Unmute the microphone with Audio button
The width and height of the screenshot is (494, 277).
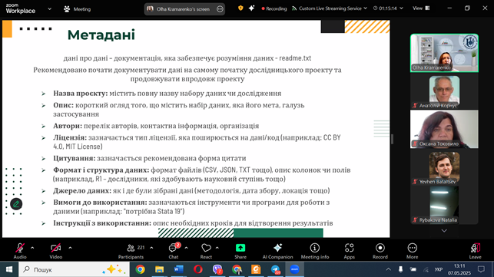(20, 251)
